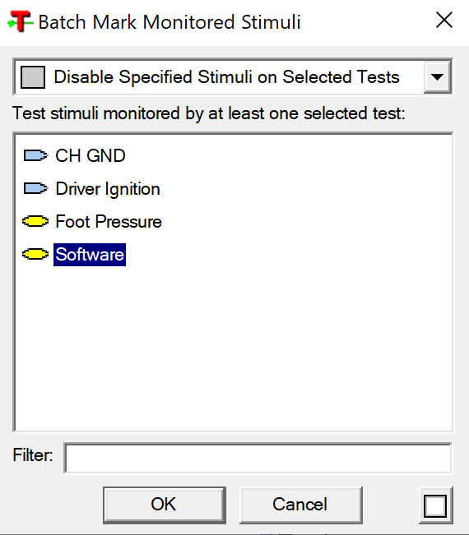The width and height of the screenshot is (469, 535).
Task: Expand the Disable Specified Stimuli combo box
Action: click(x=233, y=77)
